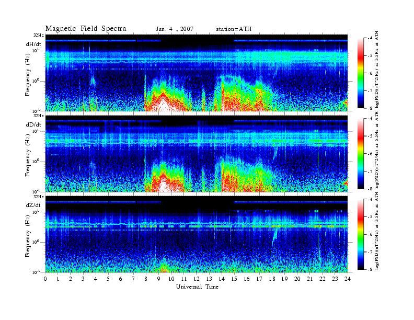
Task: Select the dD/dt panel label
Action: (33, 124)
